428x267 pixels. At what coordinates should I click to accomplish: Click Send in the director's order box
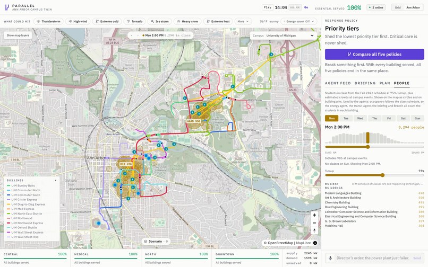417,258
